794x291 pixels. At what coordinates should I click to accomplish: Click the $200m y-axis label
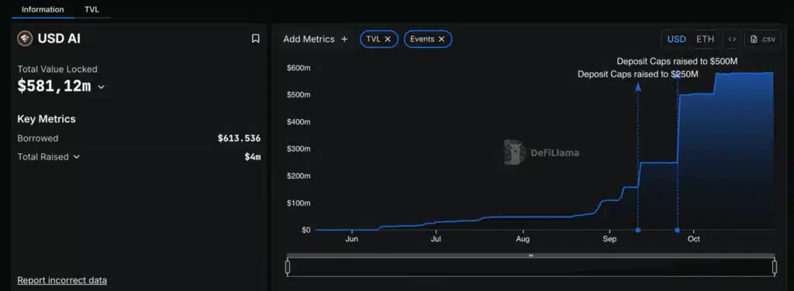tap(299, 176)
